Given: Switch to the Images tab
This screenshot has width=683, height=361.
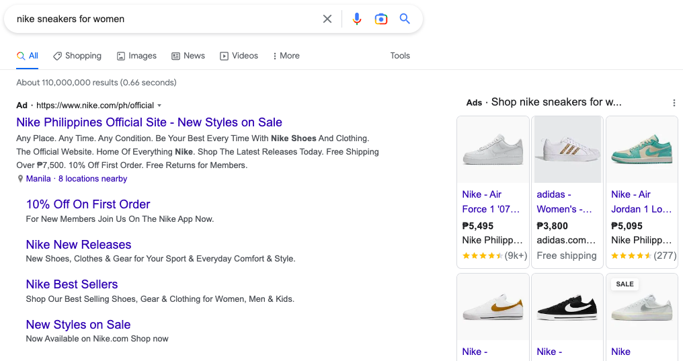Looking at the screenshot, I should pos(136,56).
